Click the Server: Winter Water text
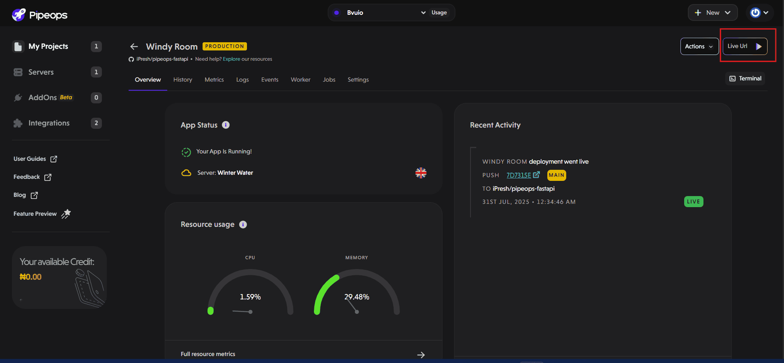784x363 pixels. click(225, 173)
